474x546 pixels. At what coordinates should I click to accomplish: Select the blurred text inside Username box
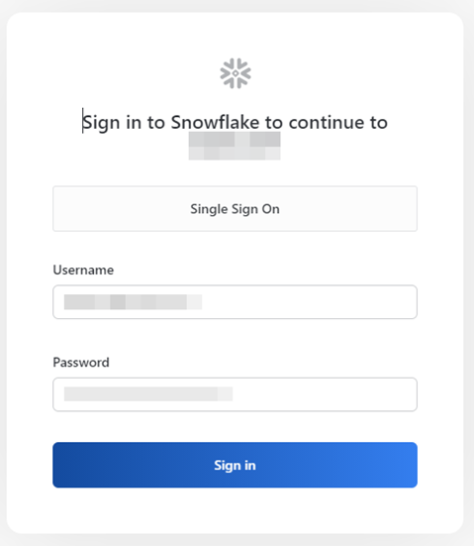click(133, 302)
